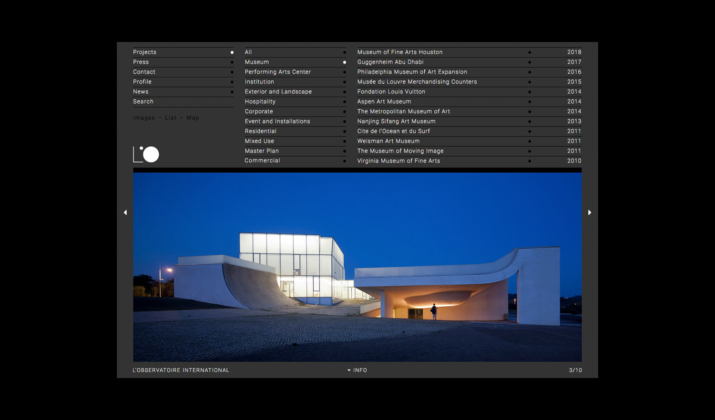This screenshot has width=715, height=420.
Task: Open Weisman Art Museum project
Action: tap(388, 141)
